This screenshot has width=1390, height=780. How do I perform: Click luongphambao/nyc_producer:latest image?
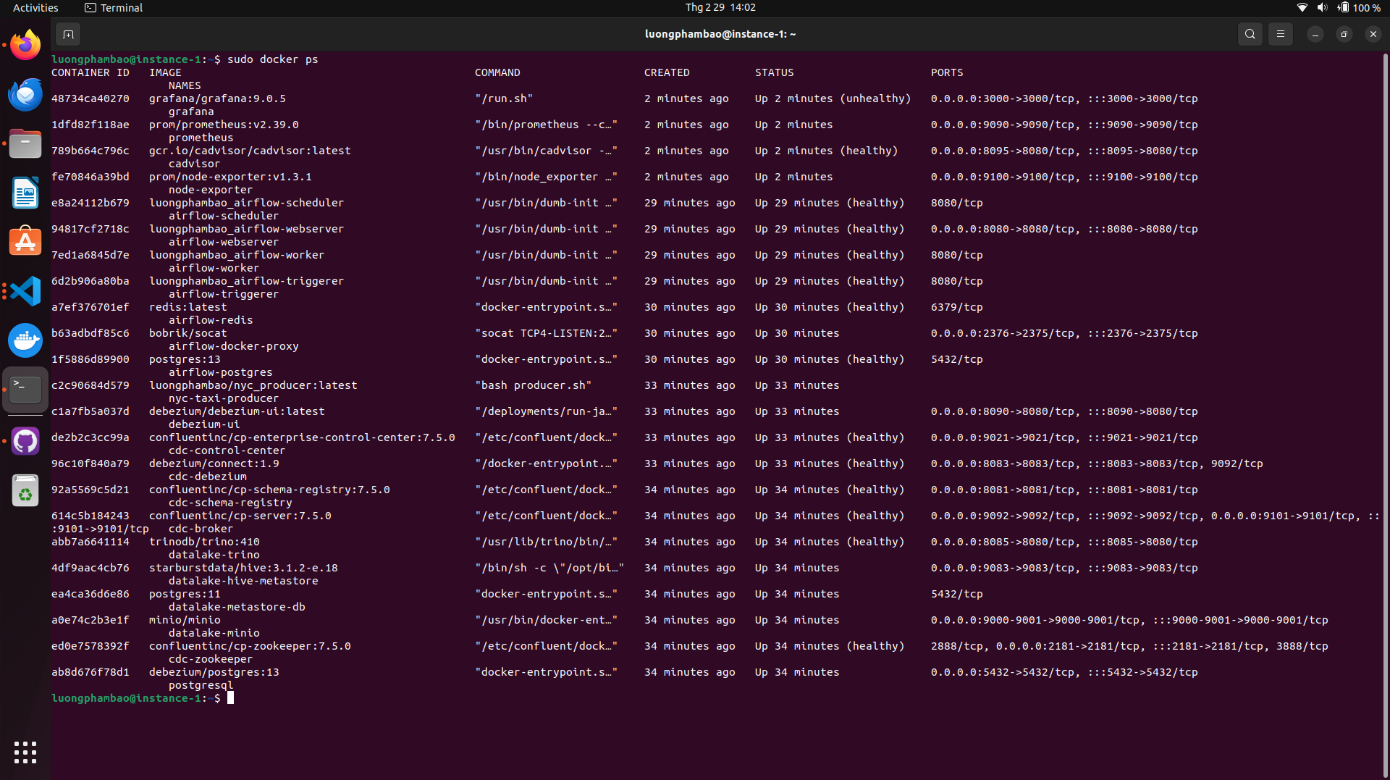click(x=253, y=385)
